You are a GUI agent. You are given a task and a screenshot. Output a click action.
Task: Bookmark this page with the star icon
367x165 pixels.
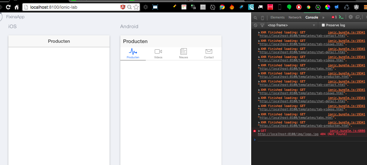136,7
